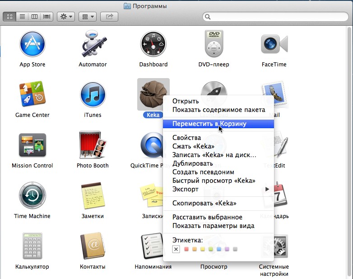Choose Свойства from context menu
Screen dimensions: 353x279
[218, 138]
